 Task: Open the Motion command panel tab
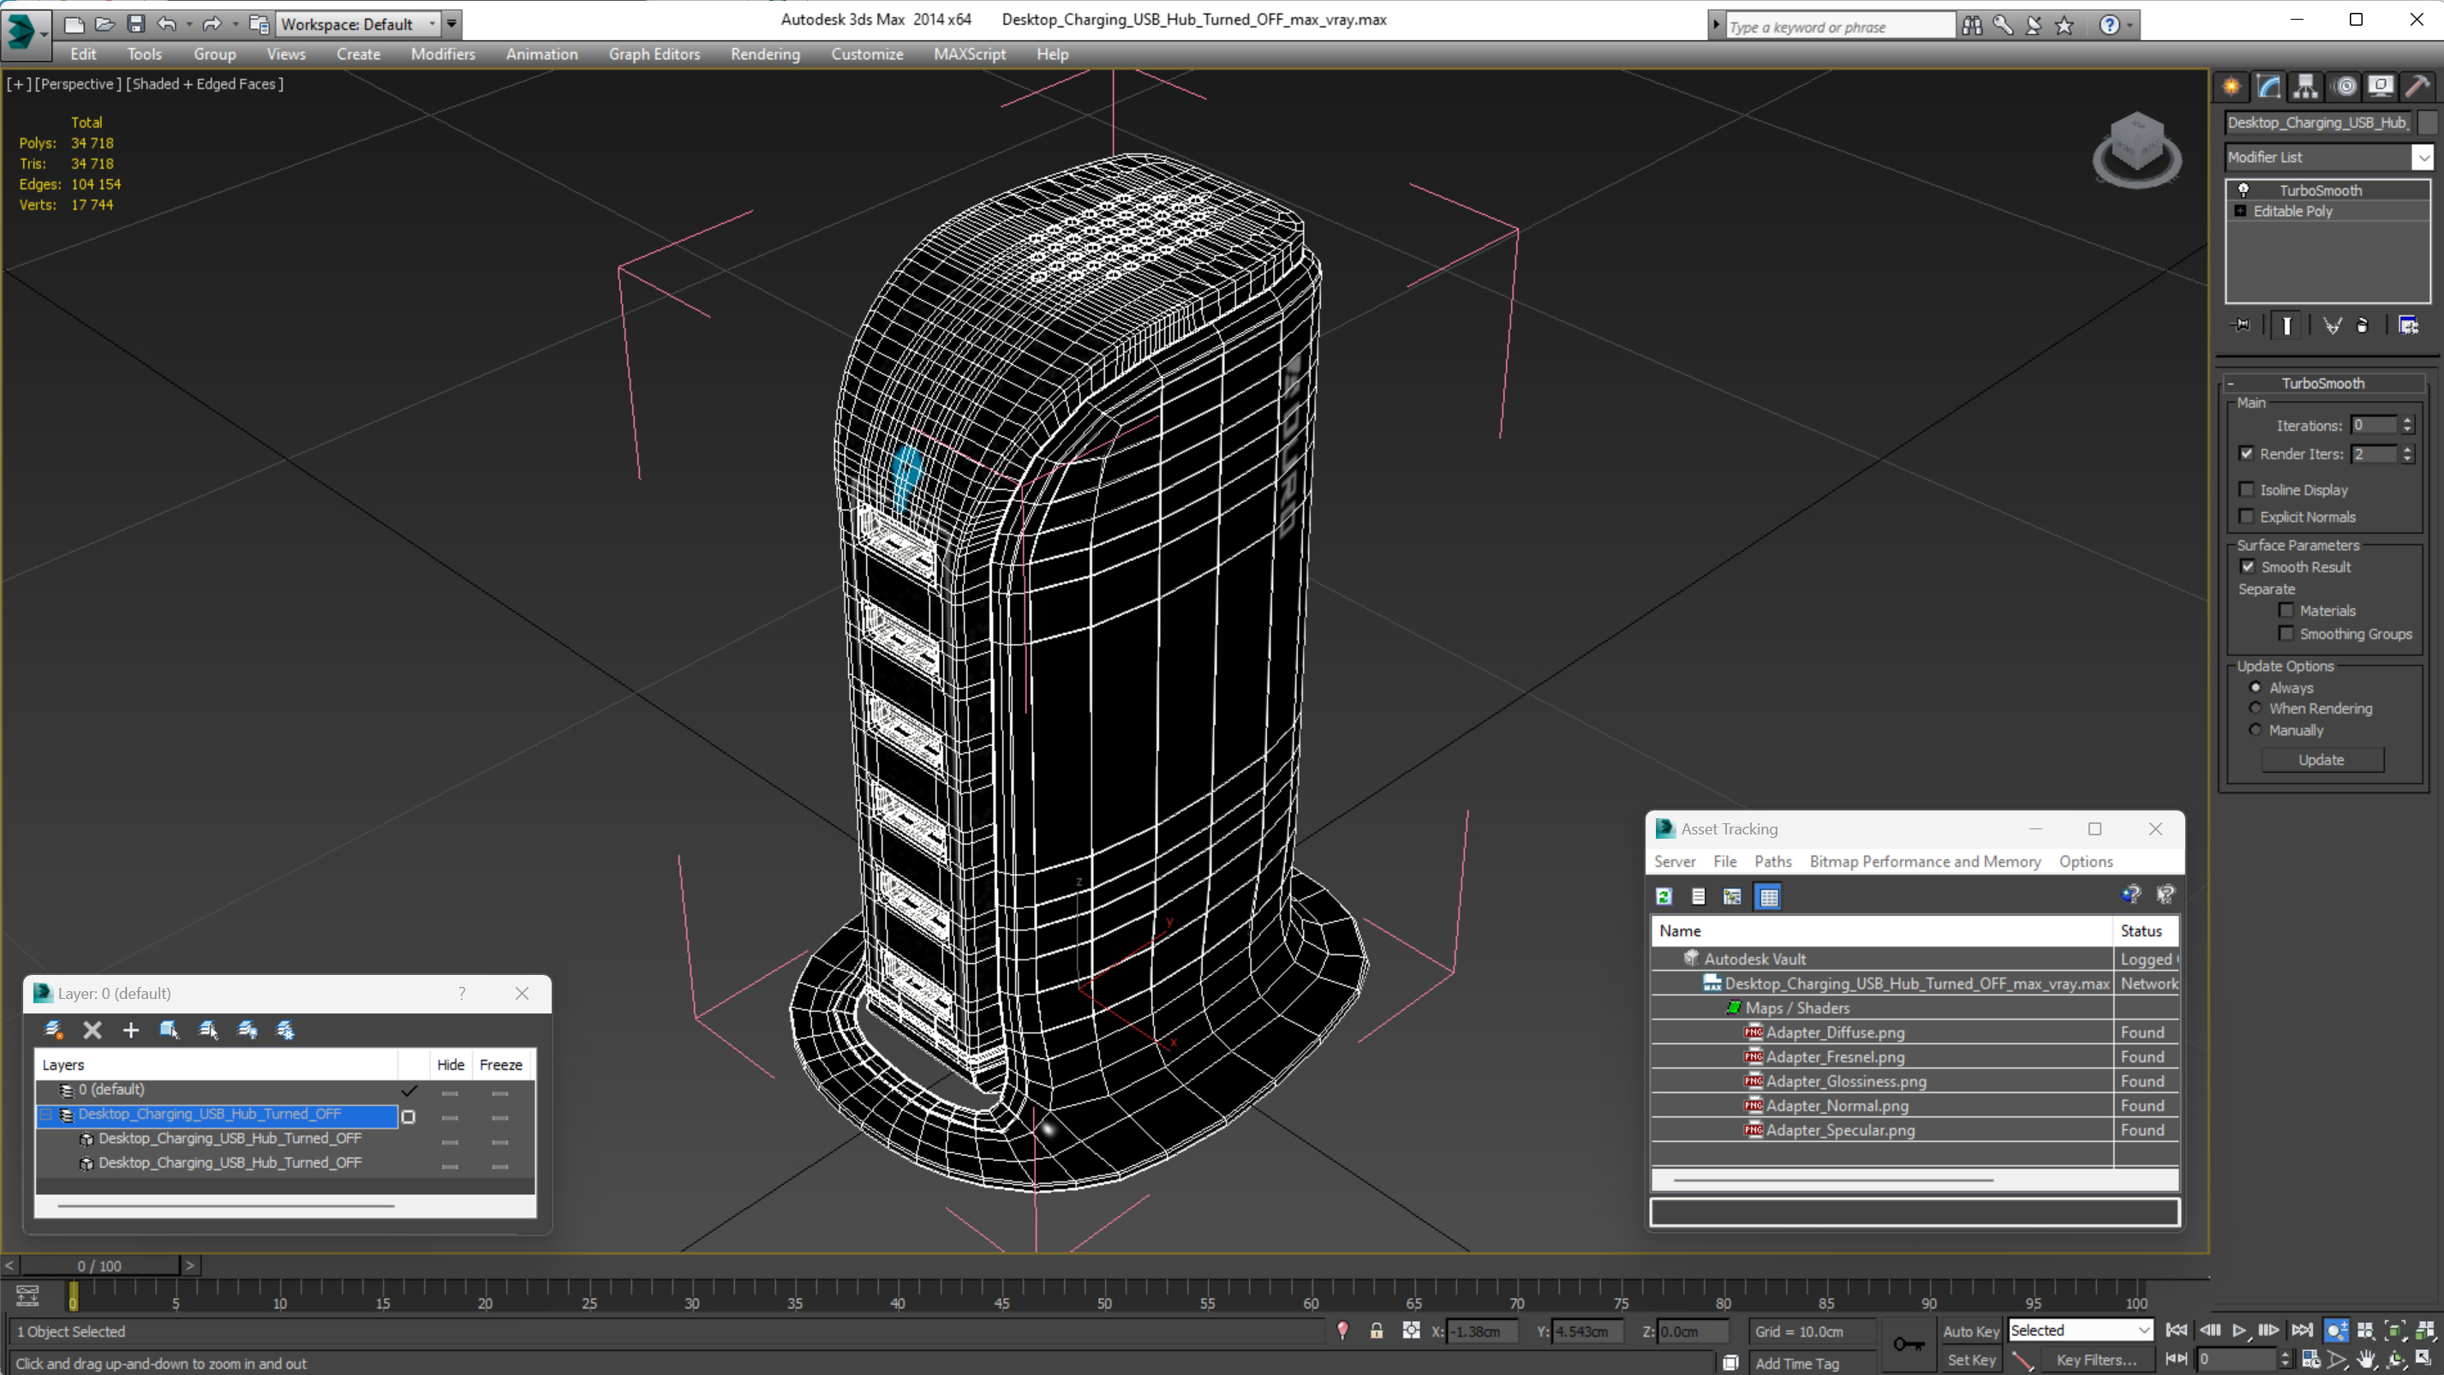[x=2345, y=87]
